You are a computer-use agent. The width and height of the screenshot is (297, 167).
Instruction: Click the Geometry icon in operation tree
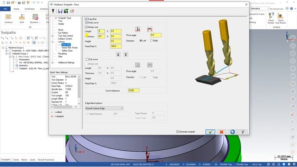click(17, 65)
